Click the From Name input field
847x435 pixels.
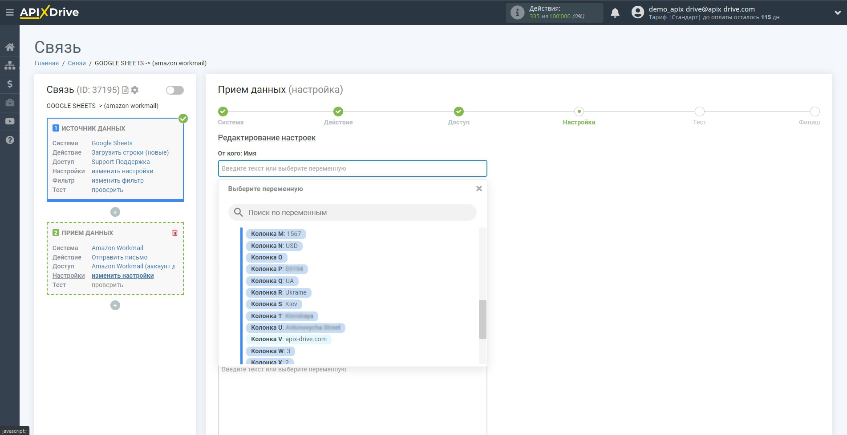(x=353, y=168)
